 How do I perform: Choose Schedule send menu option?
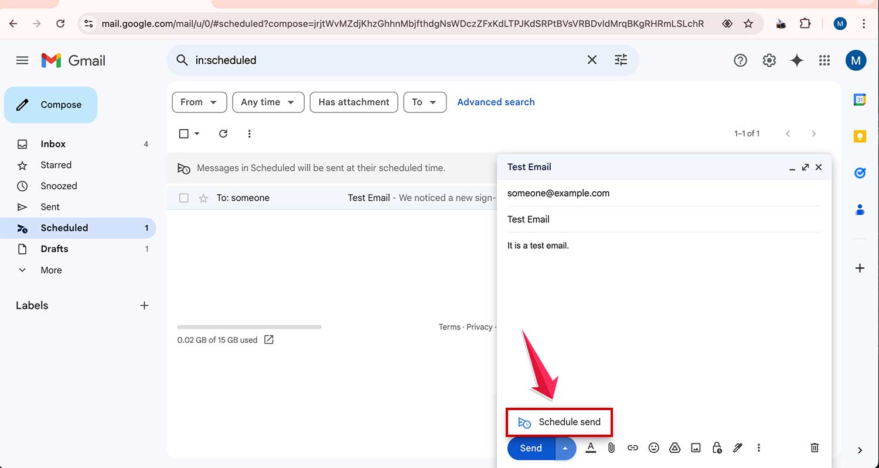pyautogui.click(x=560, y=422)
